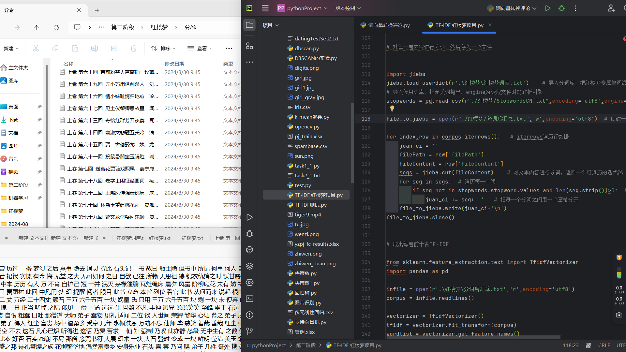Run the current PyCharm configuration
The height and width of the screenshot is (352, 626).
(548, 8)
